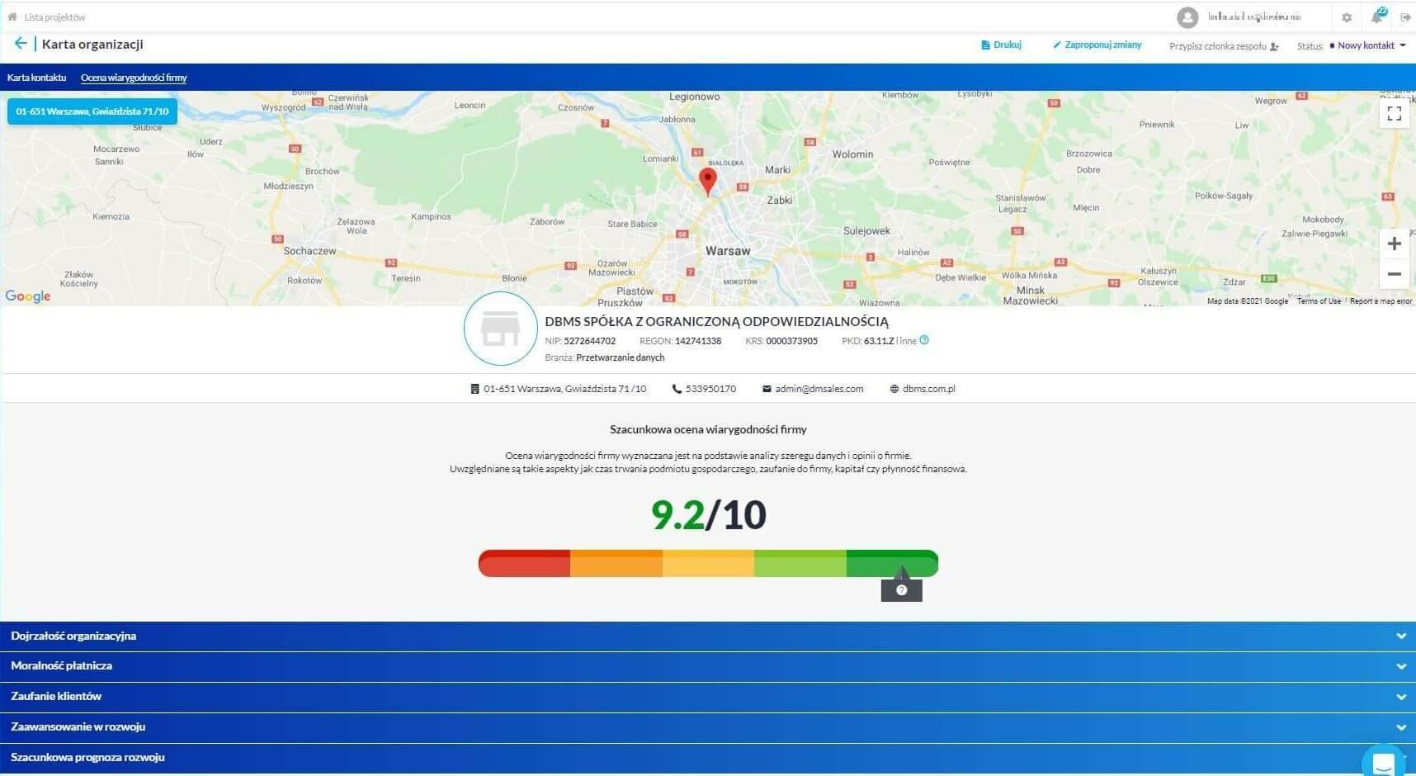Click the yellow segment of rating bar

coord(708,564)
